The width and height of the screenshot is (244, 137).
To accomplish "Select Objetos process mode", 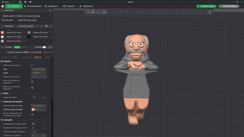I will [x=24, y=47].
